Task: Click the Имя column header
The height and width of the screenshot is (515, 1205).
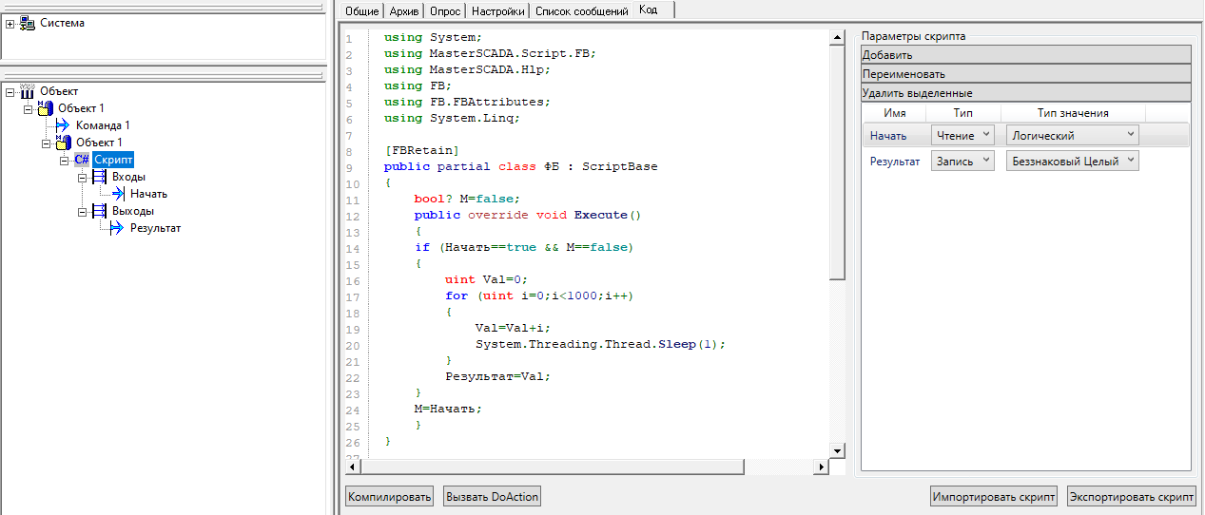Action: 894,113
